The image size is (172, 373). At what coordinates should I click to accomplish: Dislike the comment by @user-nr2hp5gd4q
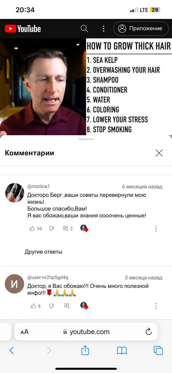52,306
